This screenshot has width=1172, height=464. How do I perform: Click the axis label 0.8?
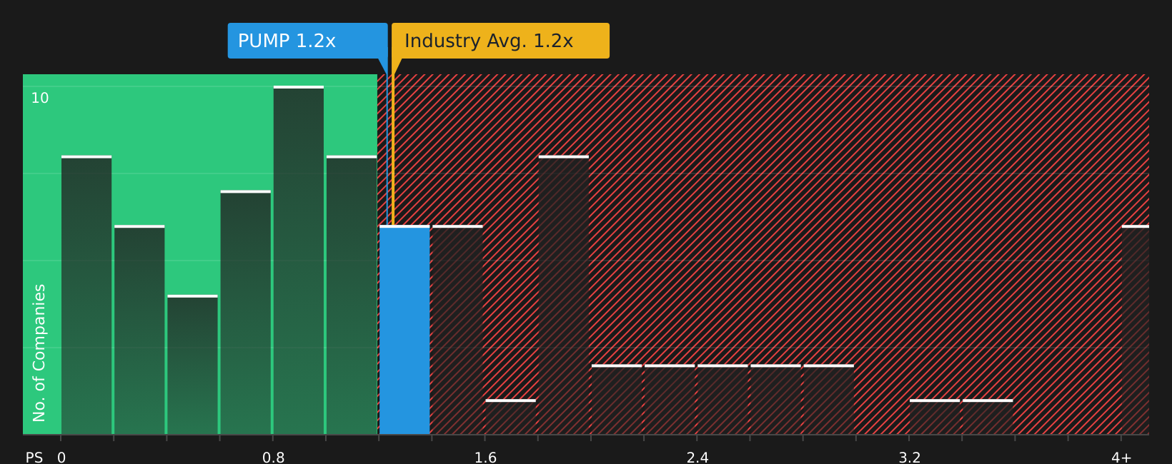[274, 458]
